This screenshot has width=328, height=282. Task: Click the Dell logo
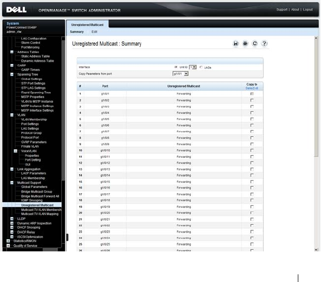[16, 10]
